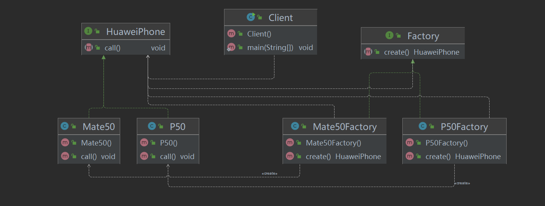The height and width of the screenshot is (206, 545).
Task: Select create() method in Factory interface
Action: click(413, 52)
